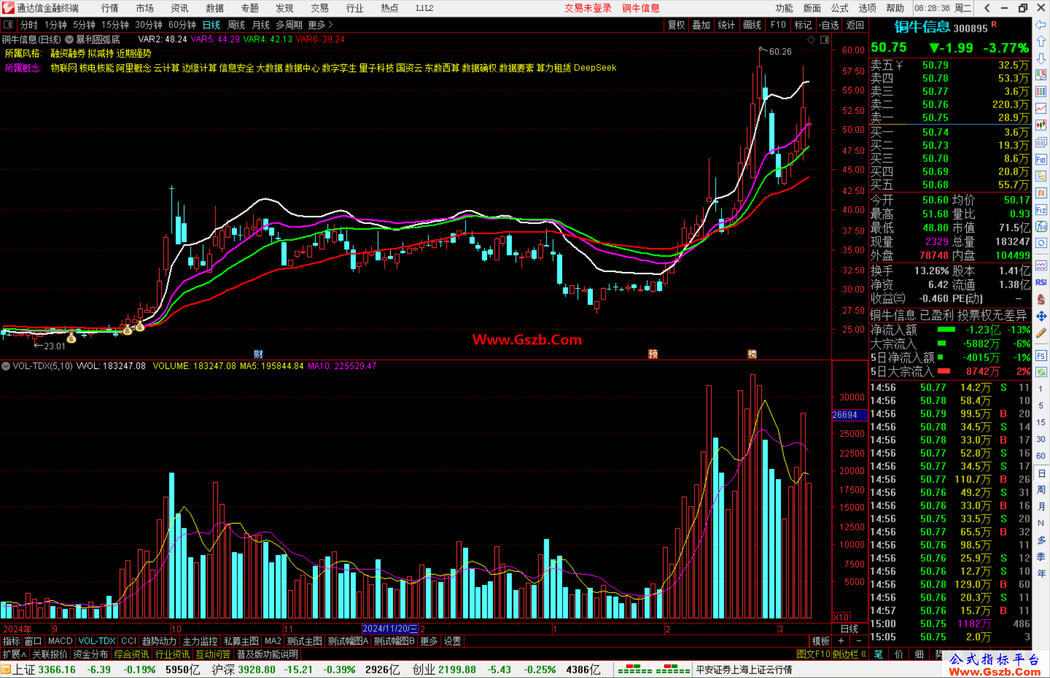Switch to 分时 intraday view

tap(29, 25)
